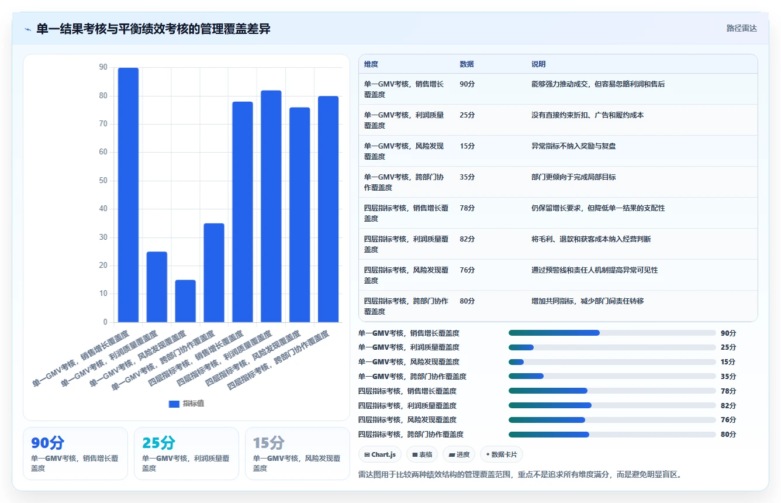
Task: Click the 78-value bar for 四层指标销售增长
Action: coord(243,212)
